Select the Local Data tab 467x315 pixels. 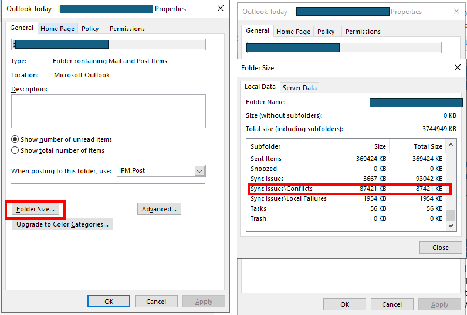pos(260,87)
